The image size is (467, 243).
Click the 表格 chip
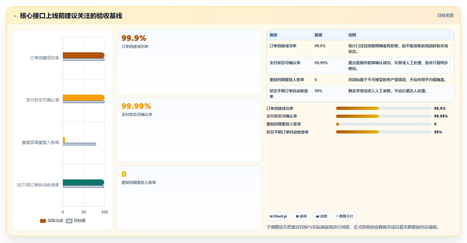click(x=301, y=216)
